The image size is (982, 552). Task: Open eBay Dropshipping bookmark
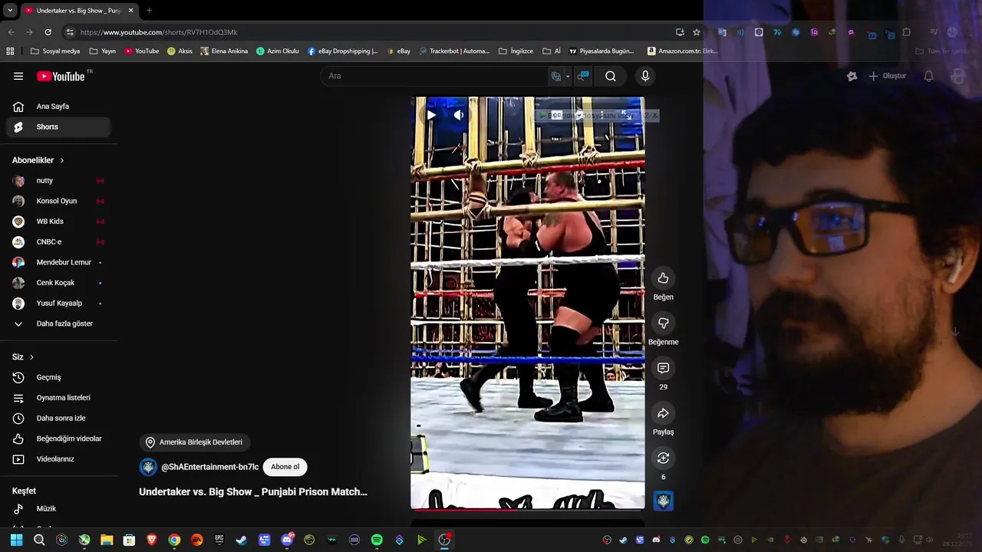[x=342, y=51]
